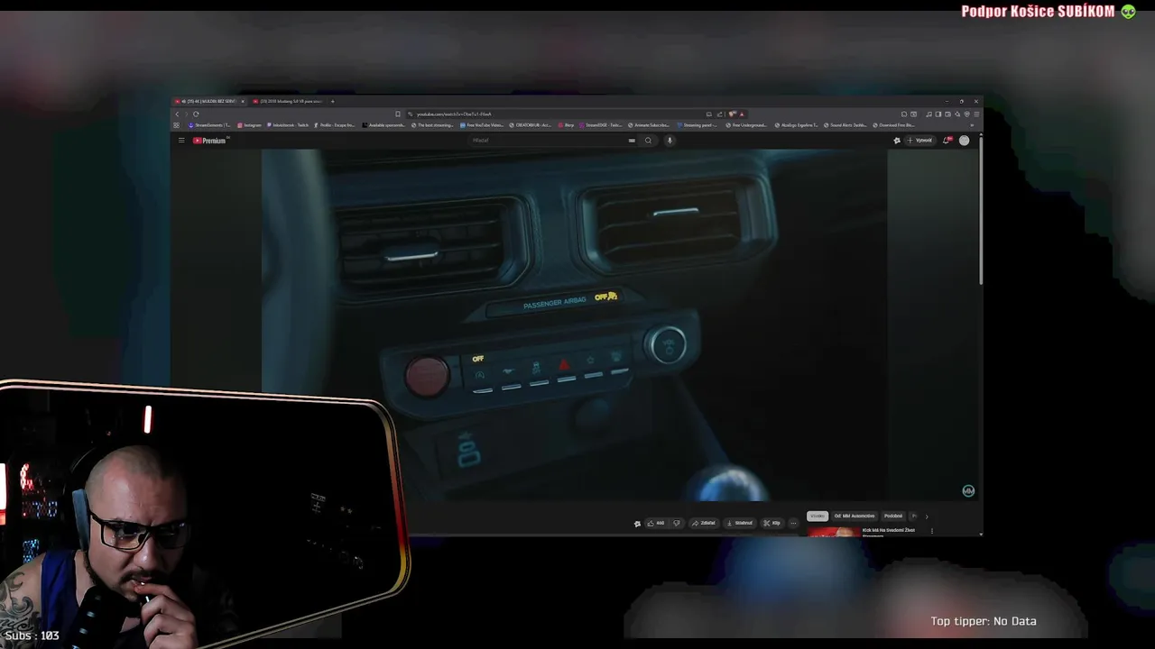Start voice search with microphone icon

(x=670, y=141)
